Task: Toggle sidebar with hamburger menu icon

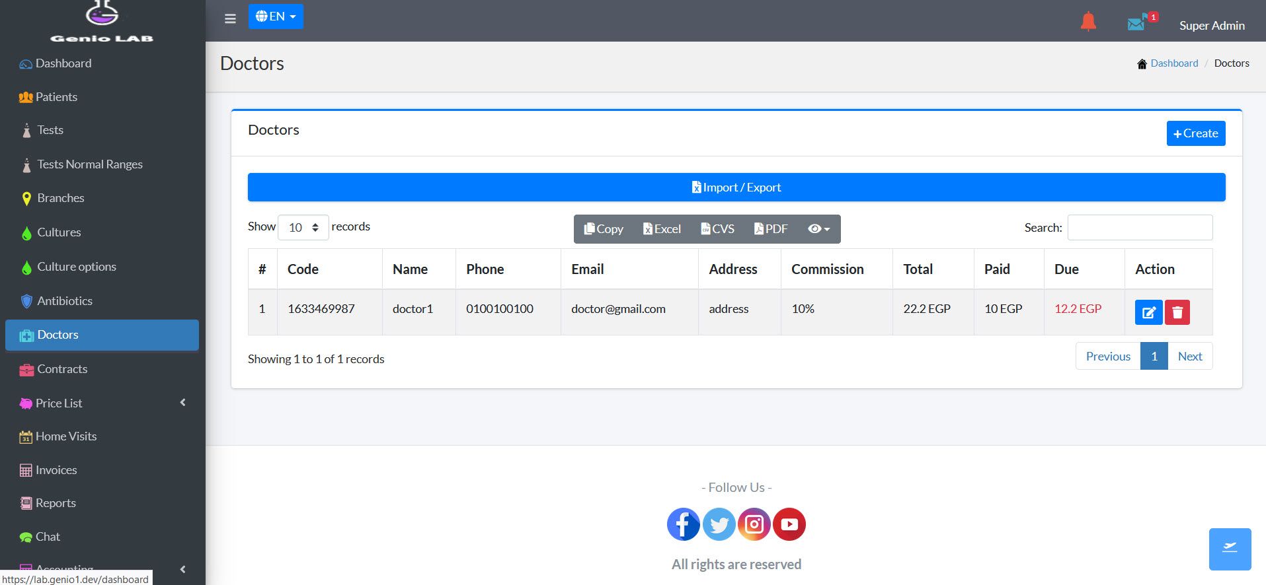Action: (x=230, y=18)
